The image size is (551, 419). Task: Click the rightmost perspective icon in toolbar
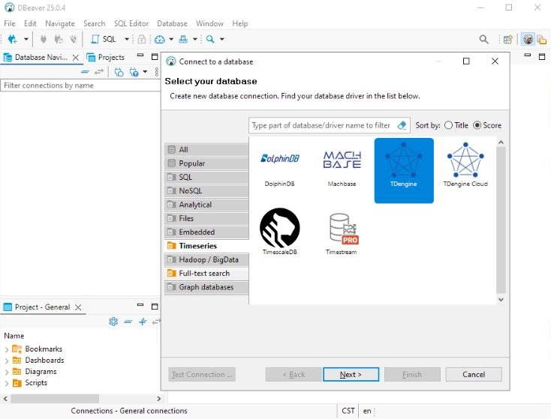coord(541,39)
